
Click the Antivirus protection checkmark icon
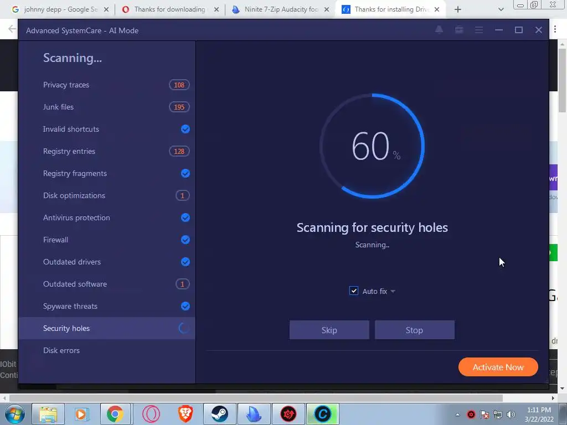pos(185,217)
